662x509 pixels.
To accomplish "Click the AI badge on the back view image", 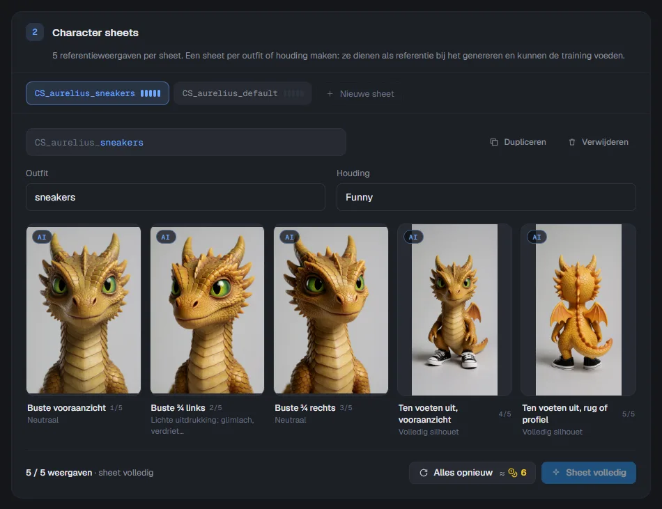I will [x=537, y=237].
